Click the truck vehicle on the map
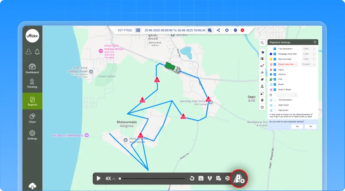The height and width of the screenshot is (191, 345). point(173,67)
